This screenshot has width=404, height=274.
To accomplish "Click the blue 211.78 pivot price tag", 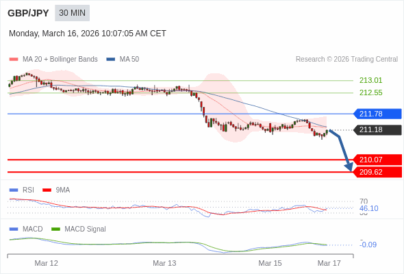I will (x=377, y=114).
